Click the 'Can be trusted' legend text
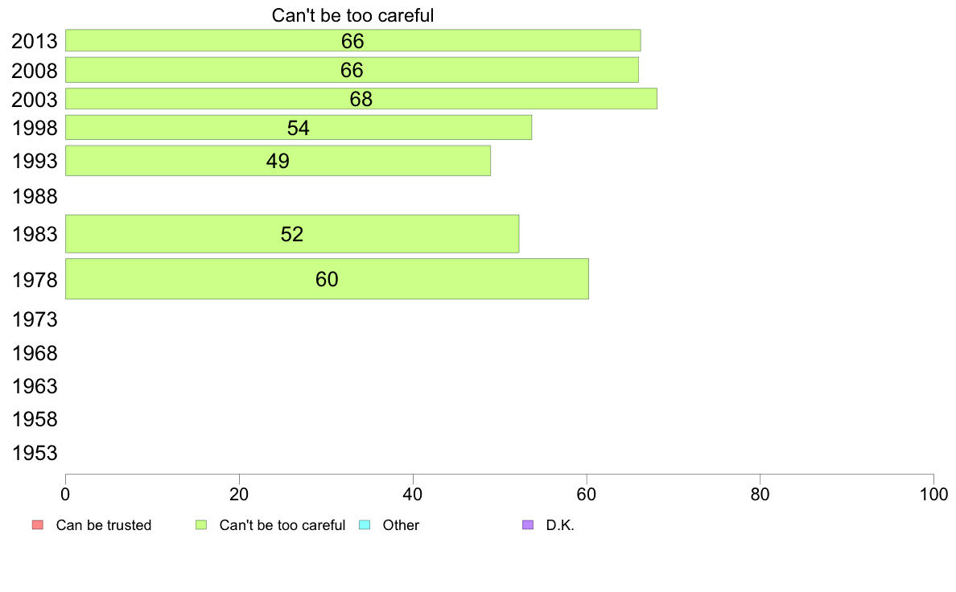Viewport: 956px width, 592px height. 104,525
